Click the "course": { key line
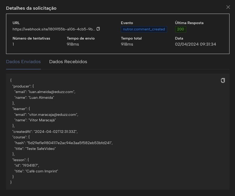Image resolution: width=235 pixels, height=196 pixels. pyautogui.click(x=21, y=137)
